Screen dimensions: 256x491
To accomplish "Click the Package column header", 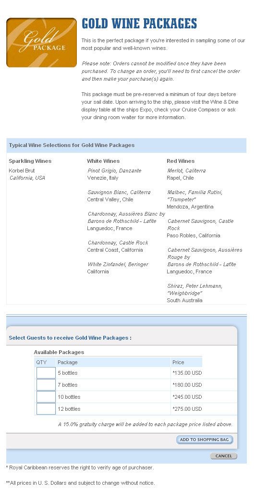I will pyautogui.click(x=68, y=362).
